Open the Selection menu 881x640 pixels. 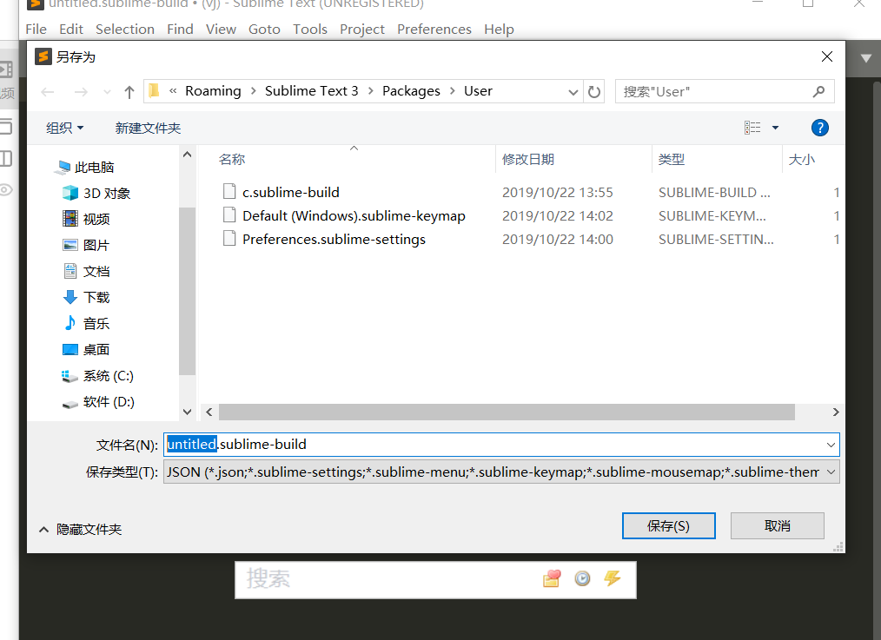pyautogui.click(x=125, y=30)
